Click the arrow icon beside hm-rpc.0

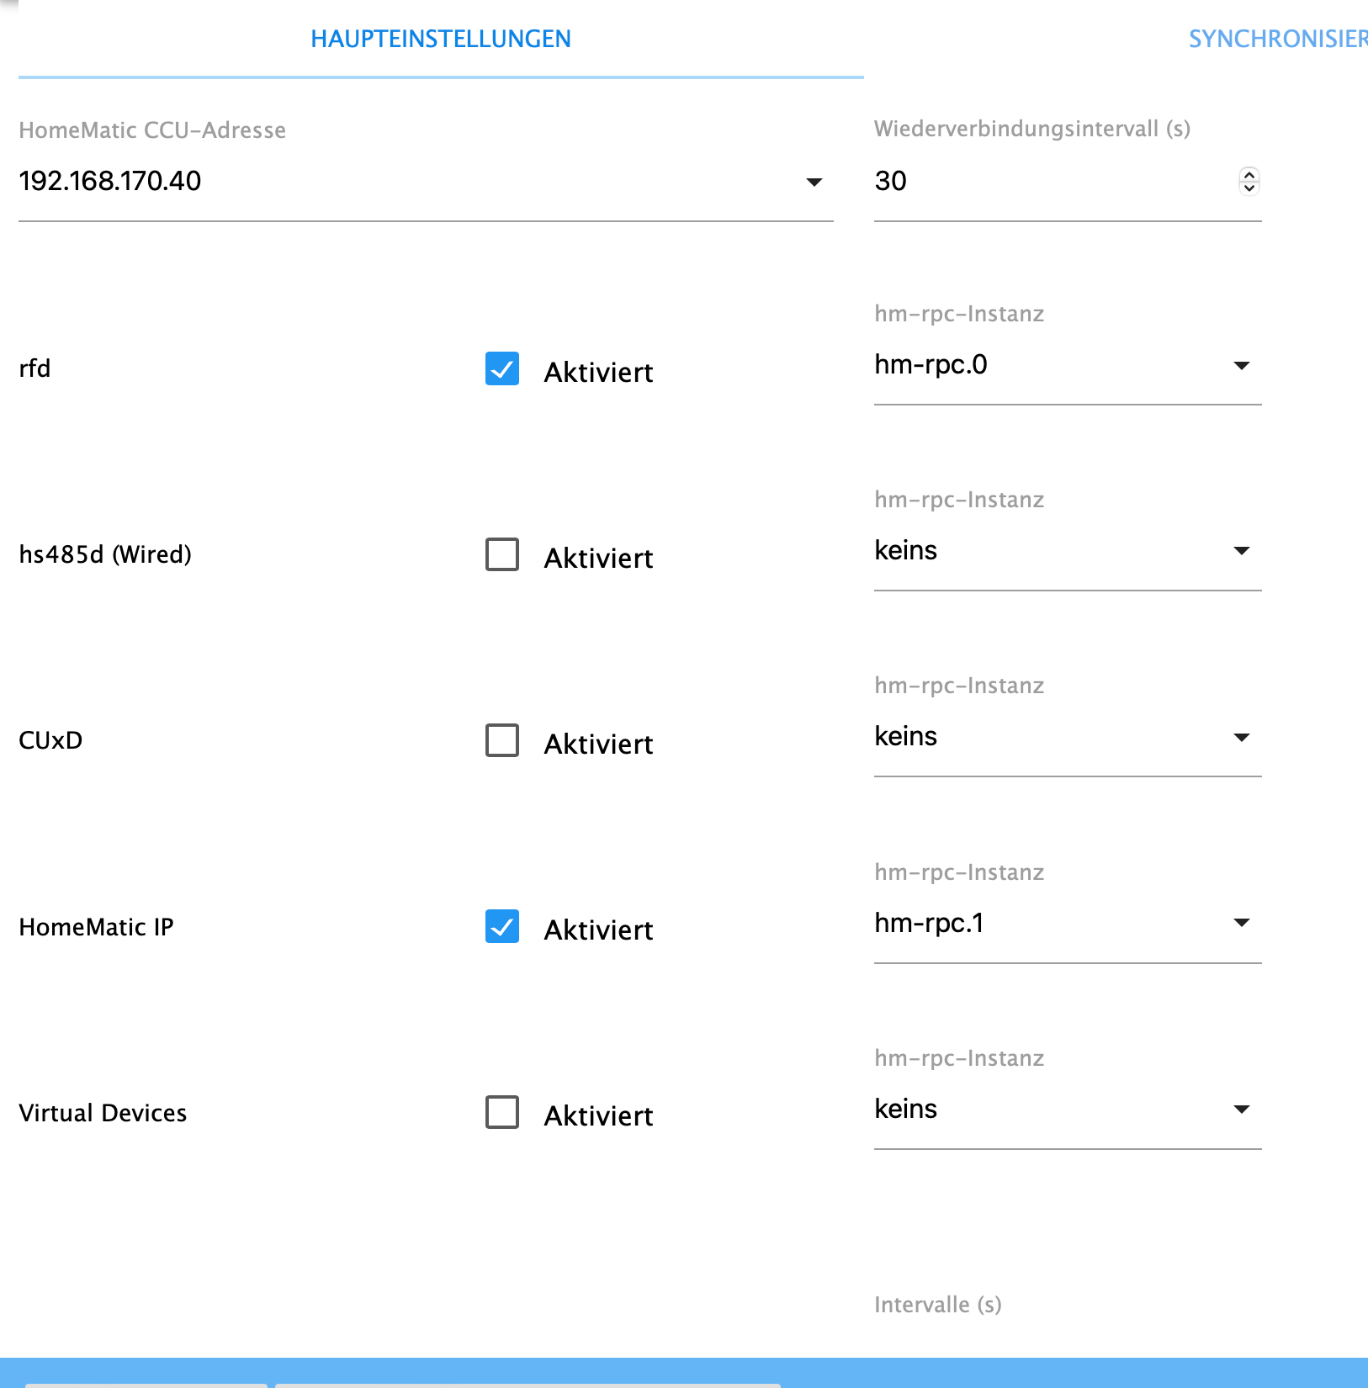pos(1241,365)
